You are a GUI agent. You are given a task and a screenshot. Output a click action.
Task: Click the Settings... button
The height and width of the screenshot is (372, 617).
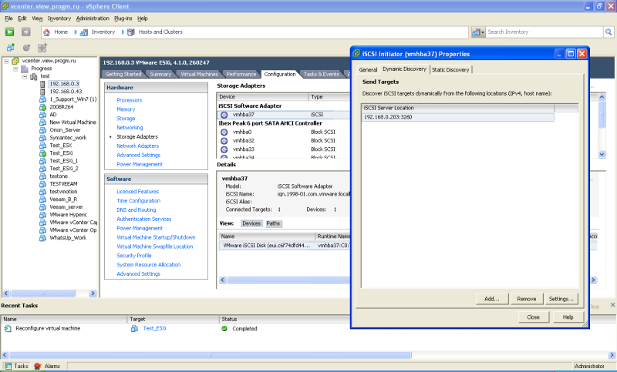(561, 299)
